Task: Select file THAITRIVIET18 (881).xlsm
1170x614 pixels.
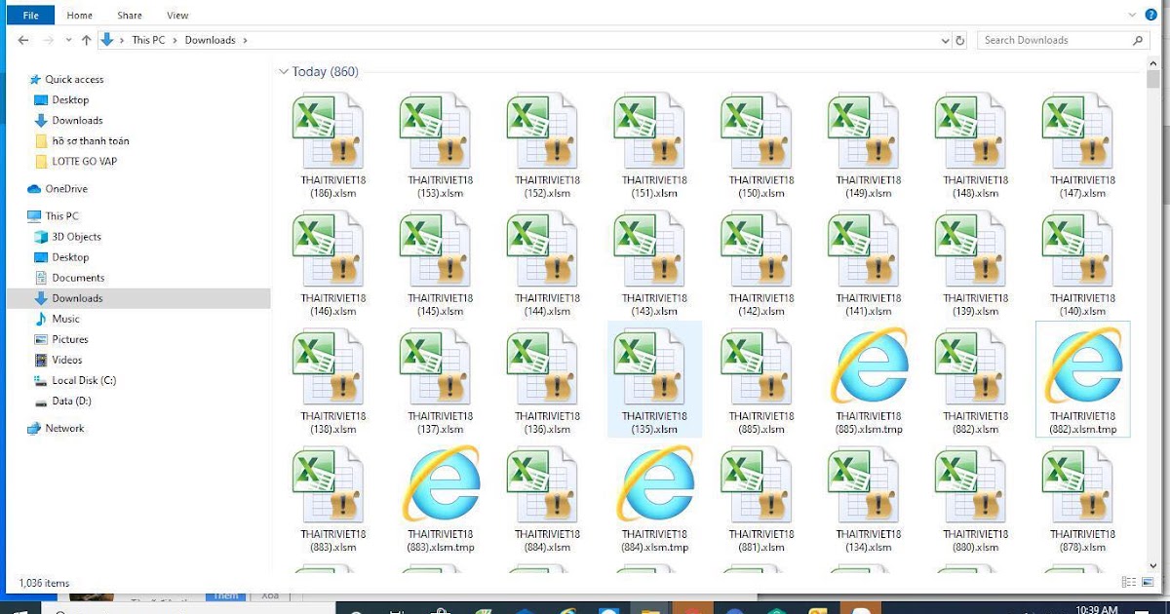Action: point(761,499)
